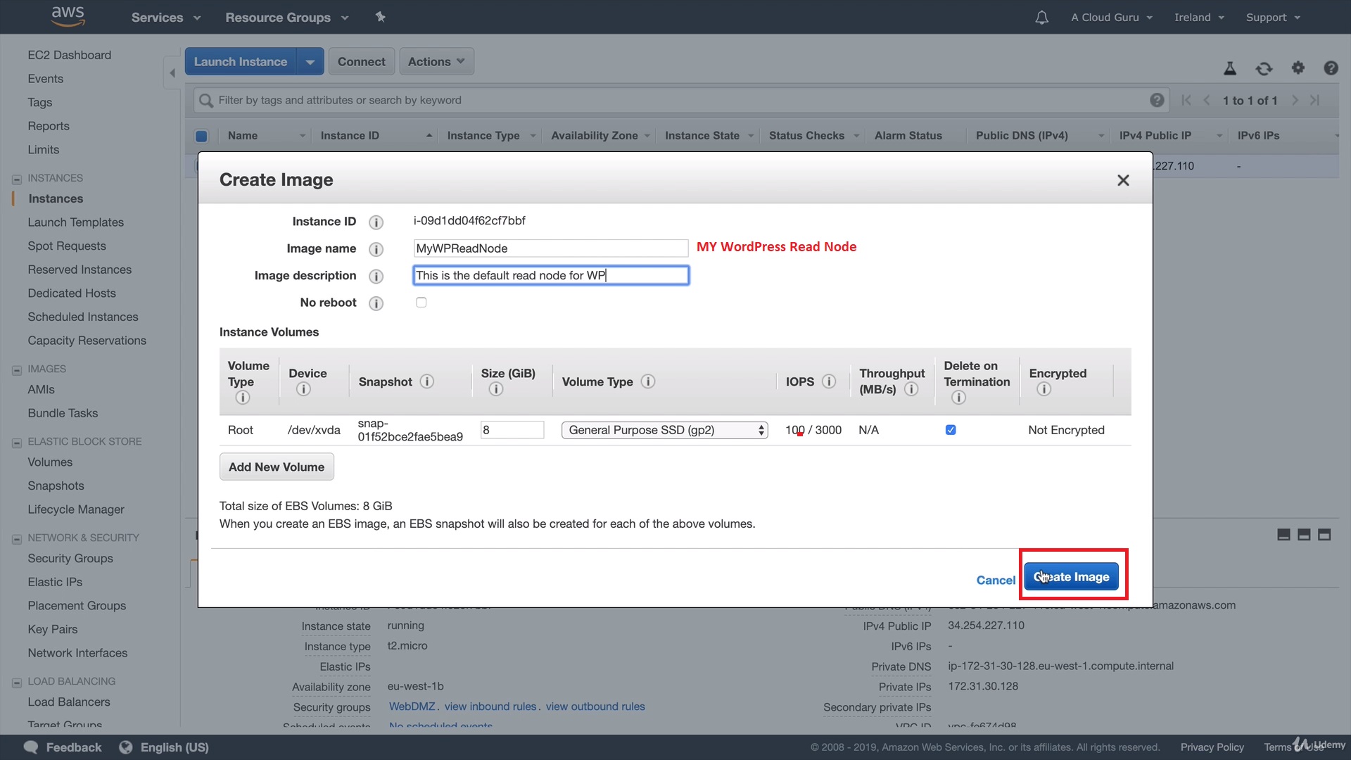Click the Create Image button

1071,577
